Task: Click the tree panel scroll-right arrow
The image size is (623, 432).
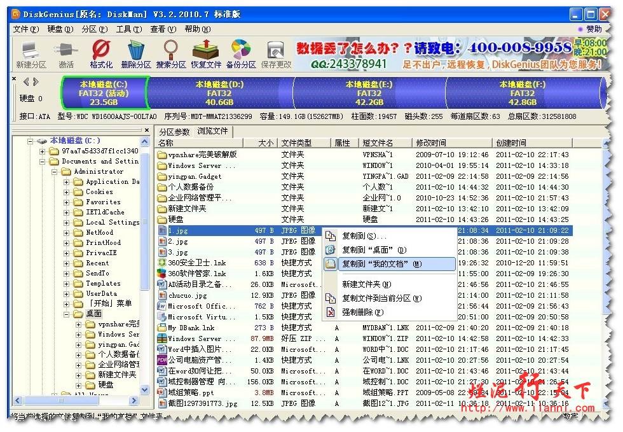Action: tap(134, 400)
